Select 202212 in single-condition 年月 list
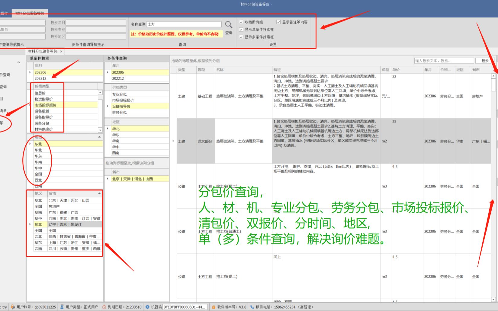Screen dimensions: 498x311 68,78
